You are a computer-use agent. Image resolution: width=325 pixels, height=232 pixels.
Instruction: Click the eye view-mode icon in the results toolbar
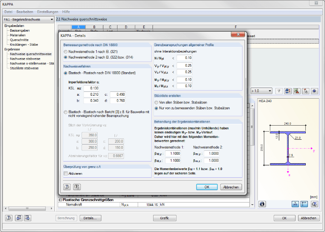[x=314, y=91]
